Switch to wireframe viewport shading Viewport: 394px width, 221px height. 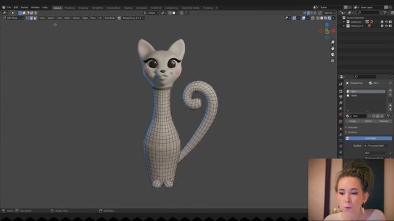pyautogui.click(x=318, y=18)
